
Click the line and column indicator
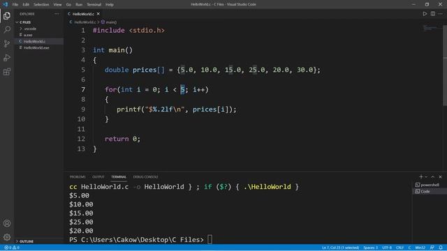(340, 248)
